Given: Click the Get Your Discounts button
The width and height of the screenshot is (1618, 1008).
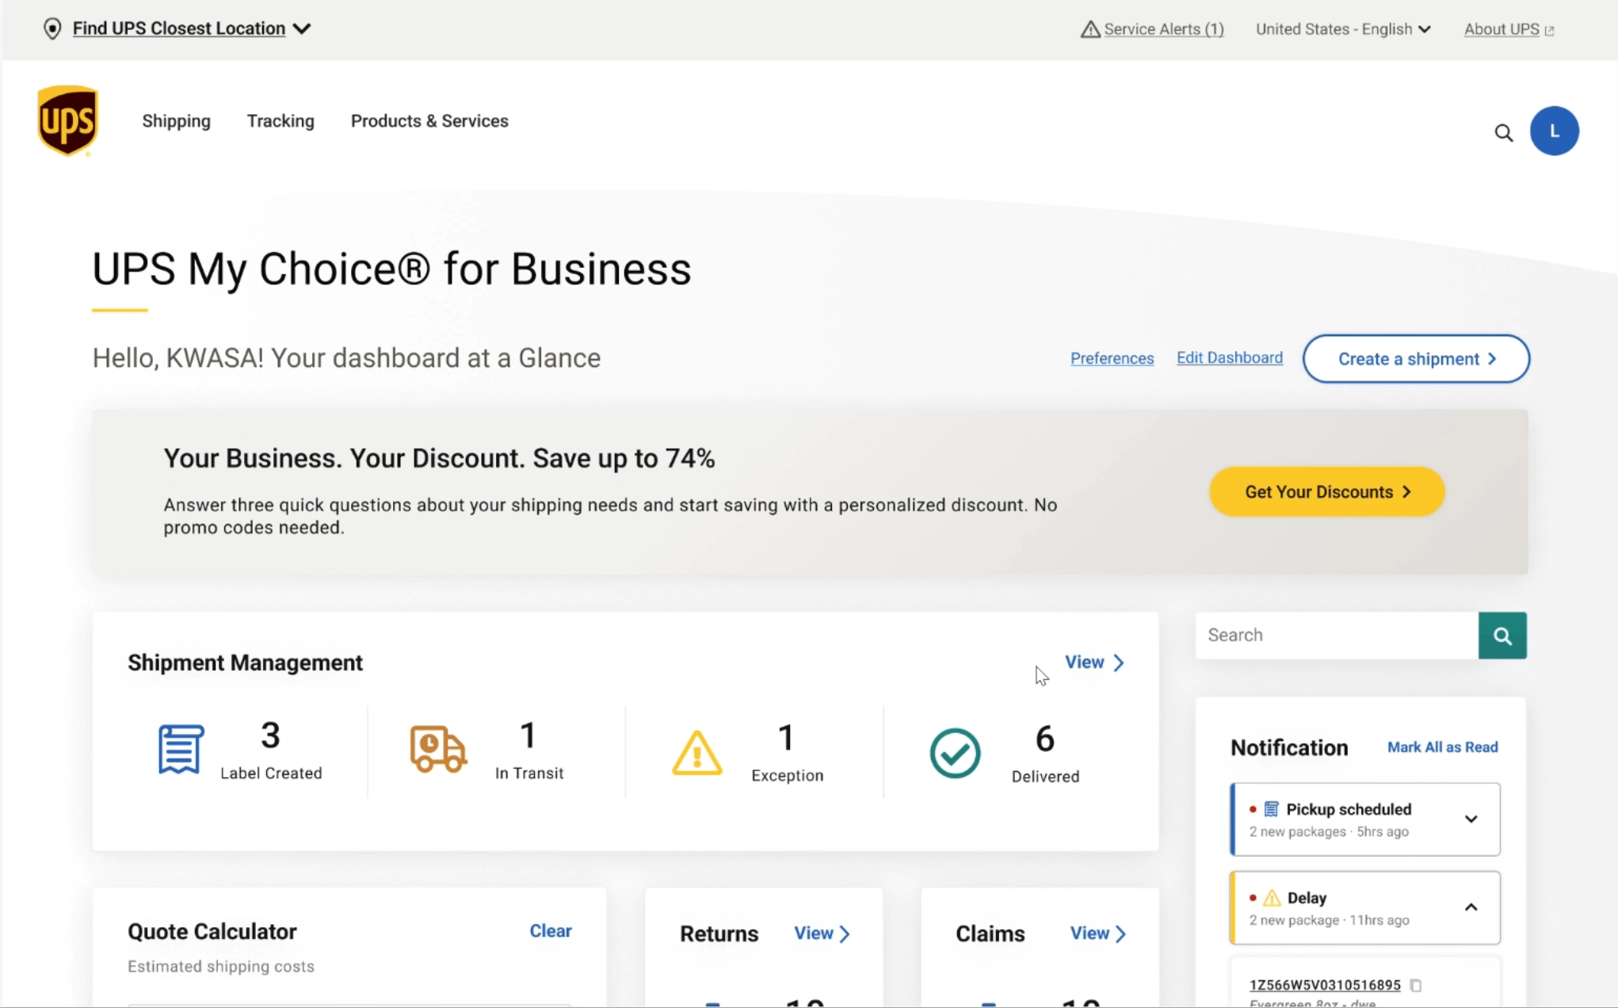Looking at the screenshot, I should tap(1326, 492).
